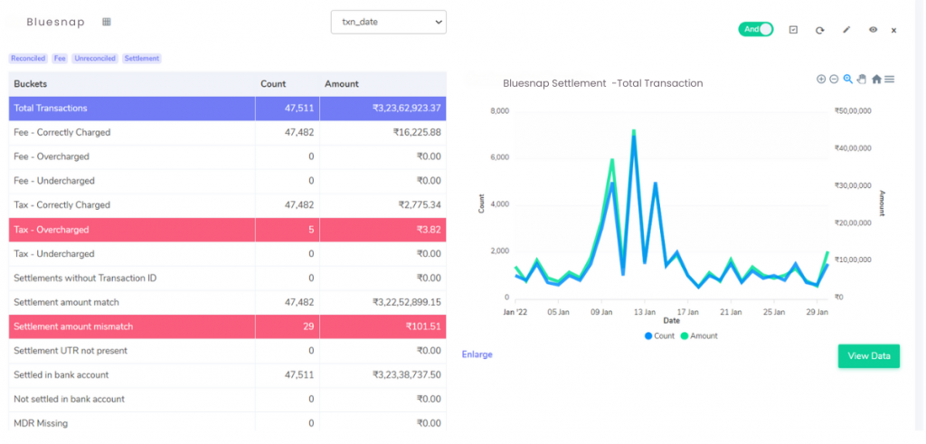926x444 pixels.
Task: Click the Bluesnap title text
Action: 55,23
